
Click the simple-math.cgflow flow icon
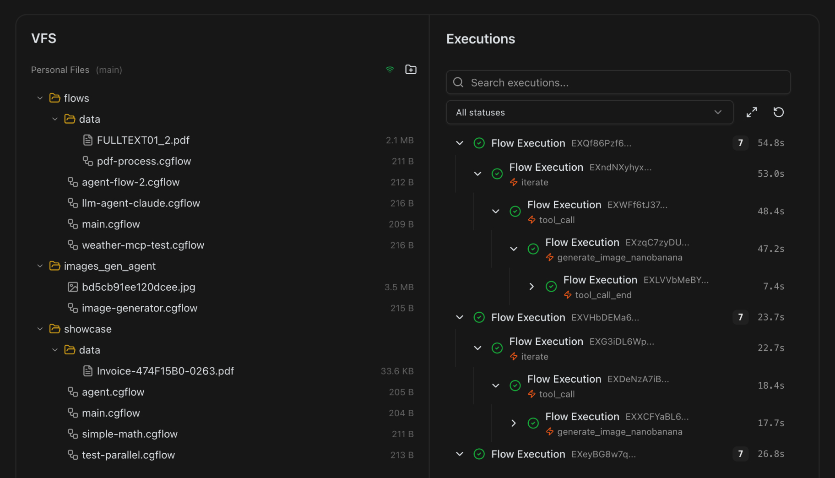pos(73,434)
